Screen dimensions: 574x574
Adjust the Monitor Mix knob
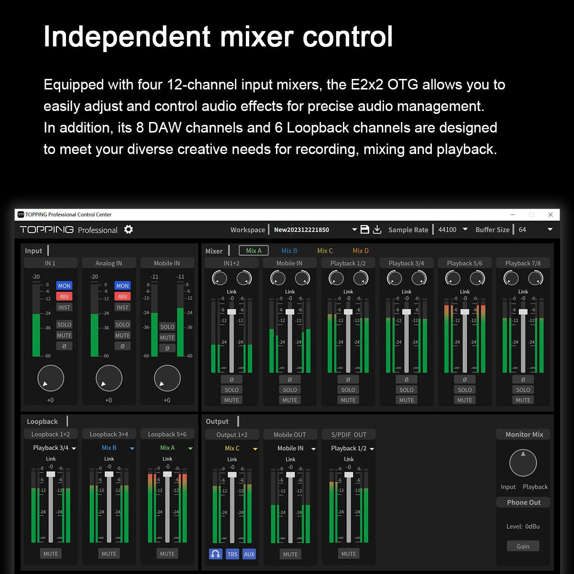[523, 462]
